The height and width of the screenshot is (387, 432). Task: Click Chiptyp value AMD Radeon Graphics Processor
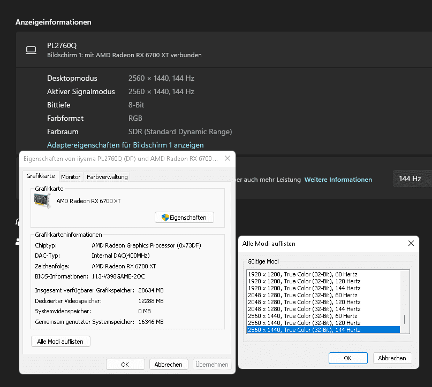point(146,245)
